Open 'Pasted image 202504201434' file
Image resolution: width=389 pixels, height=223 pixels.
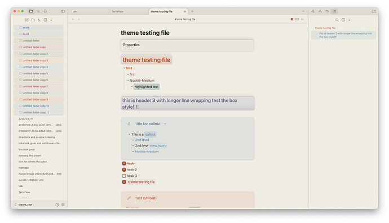click(37, 174)
